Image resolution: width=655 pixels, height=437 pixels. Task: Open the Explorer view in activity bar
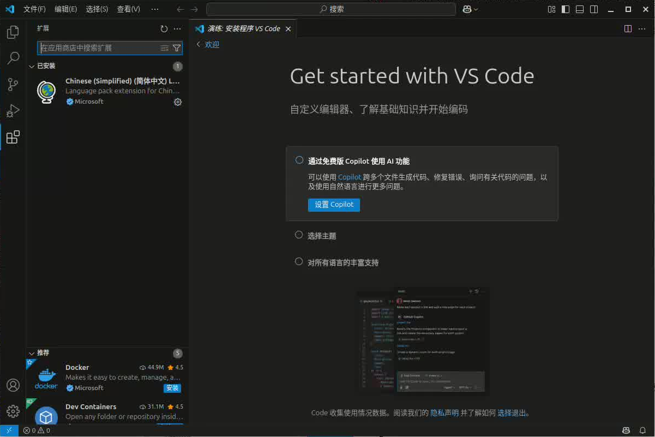[x=13, y=32]
